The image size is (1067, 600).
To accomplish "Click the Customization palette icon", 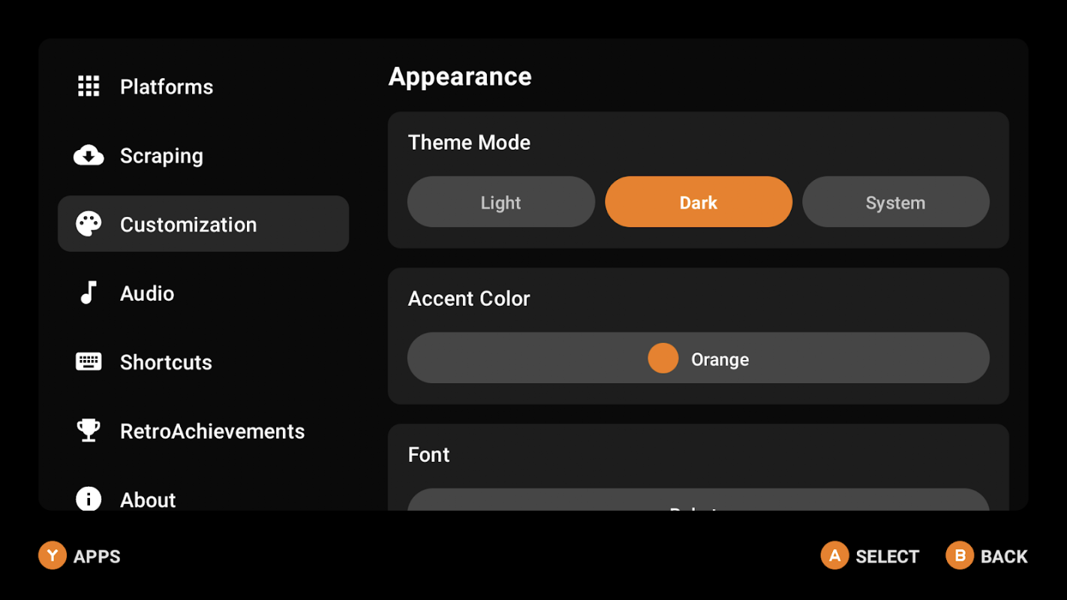I will point(89,224).
